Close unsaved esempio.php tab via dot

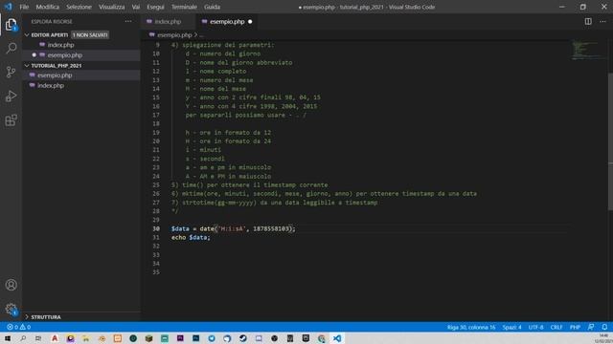(250, 21)
